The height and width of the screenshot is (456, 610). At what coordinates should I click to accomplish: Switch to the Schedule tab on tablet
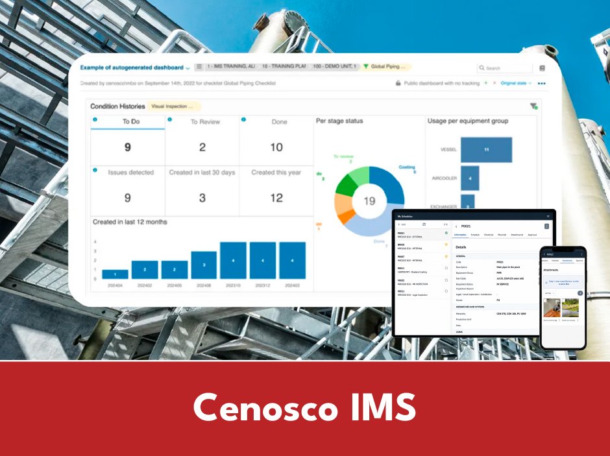pyautogui.click(x=475, y=235)
